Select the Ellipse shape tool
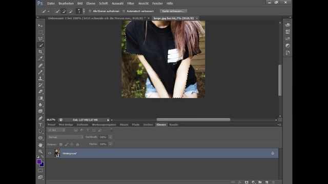Image resolution: width=328 pixels, height=184 pixels. pyautogui.click(x=40, y=138)
